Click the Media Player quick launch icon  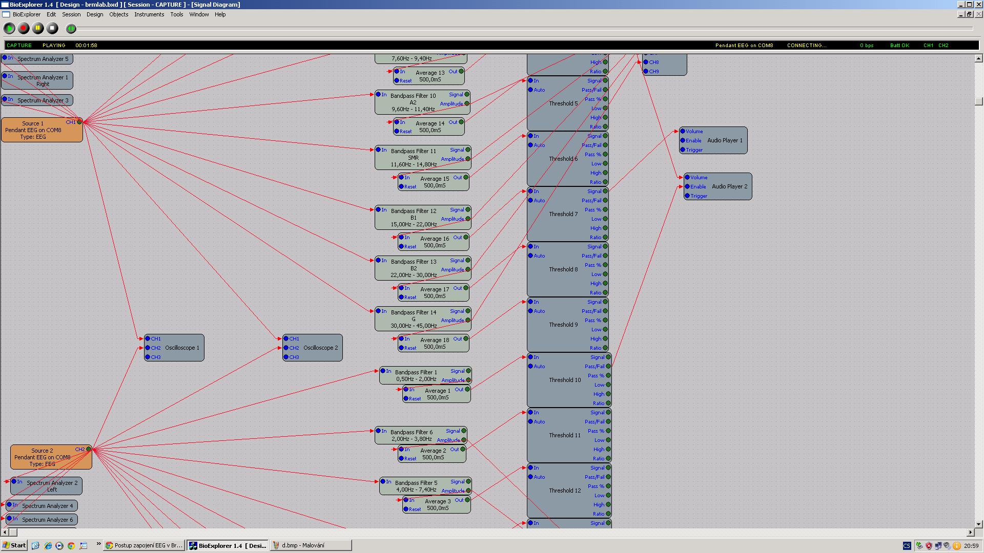59,546
